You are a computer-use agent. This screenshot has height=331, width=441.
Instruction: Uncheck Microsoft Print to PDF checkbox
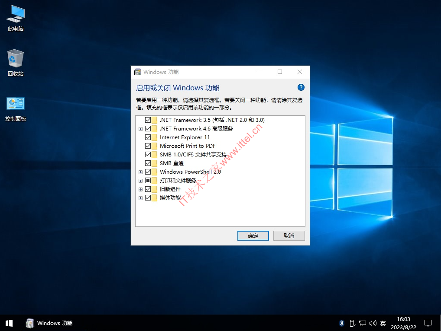click(x=148, y=146)
